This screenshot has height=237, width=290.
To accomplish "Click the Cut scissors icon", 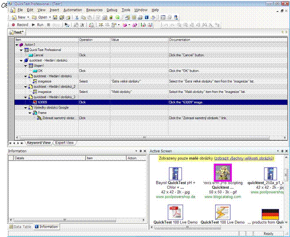I will point(77,18).
